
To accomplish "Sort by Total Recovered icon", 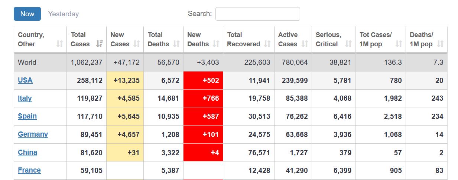I will [x=267, y=44].
